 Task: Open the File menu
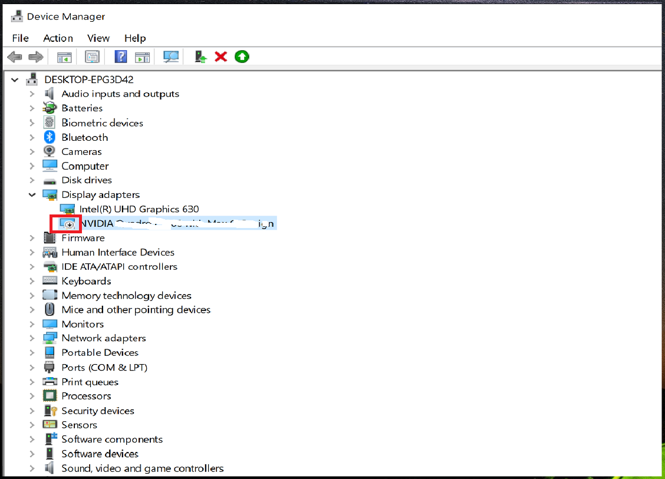(20, 38)
